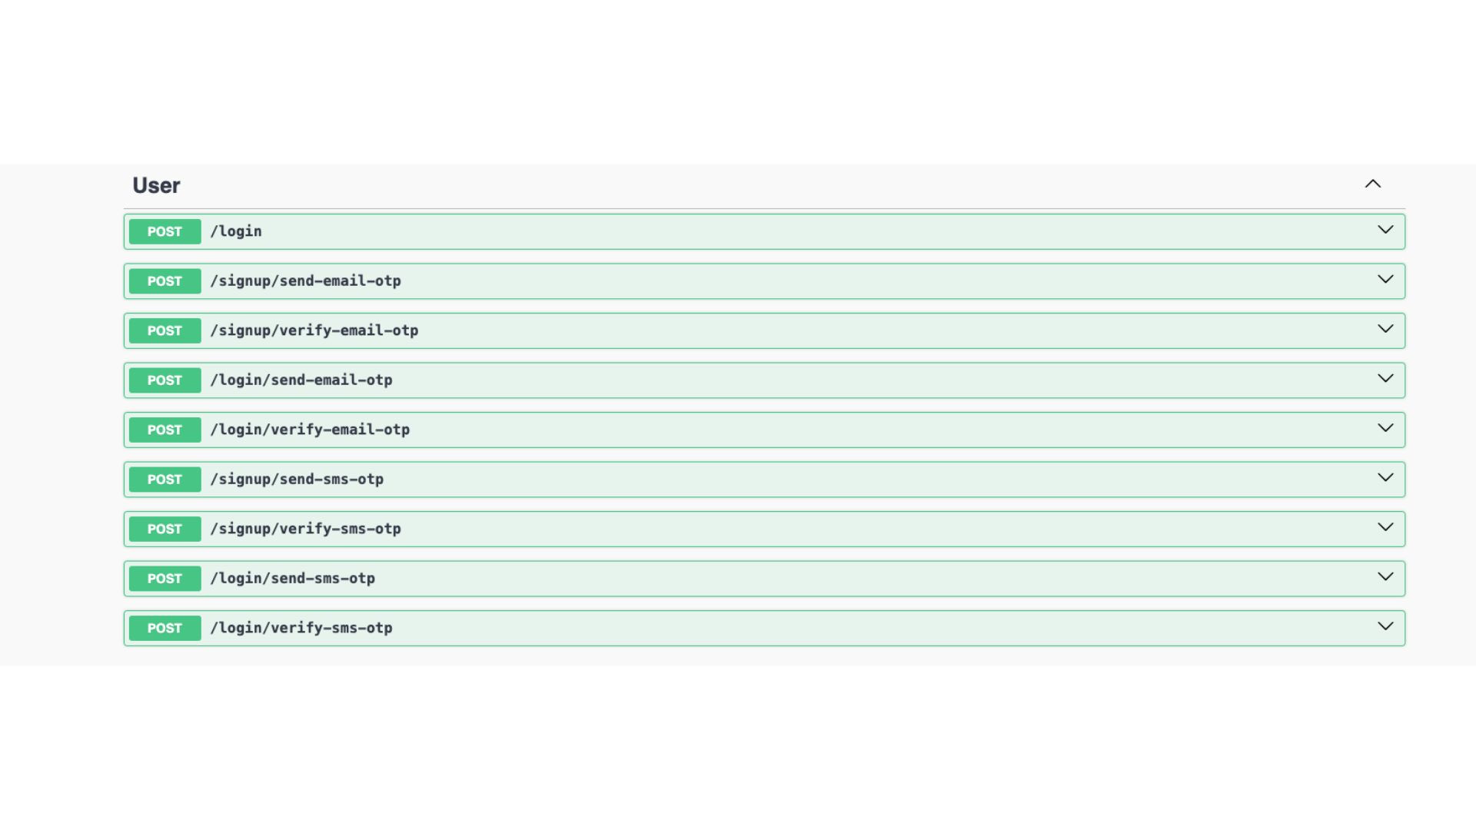Screen dimensions: 1476x830
Task: Expand chevron for /login/send-email-otp
Action: tap(1385, 379)
